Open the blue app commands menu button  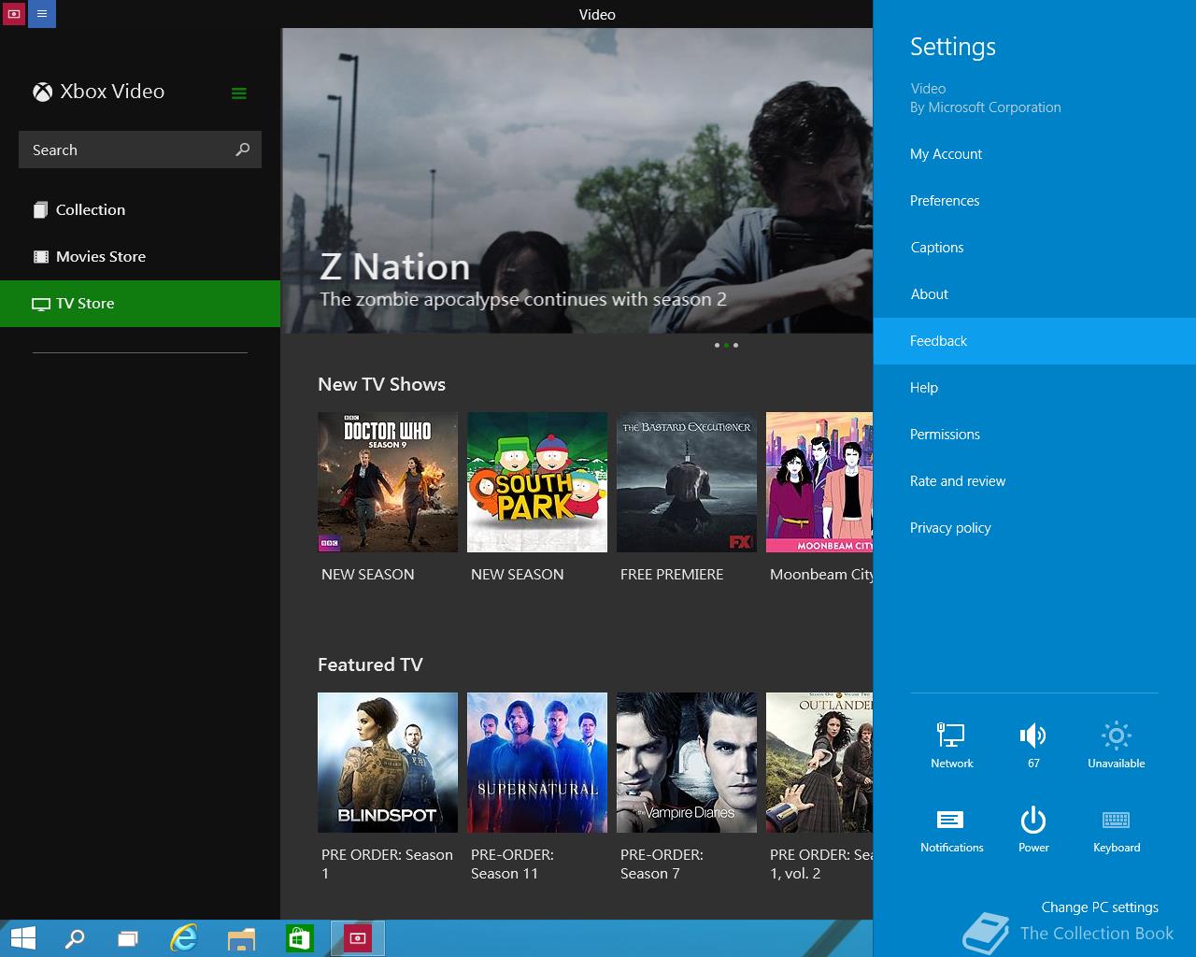point(42,14)
